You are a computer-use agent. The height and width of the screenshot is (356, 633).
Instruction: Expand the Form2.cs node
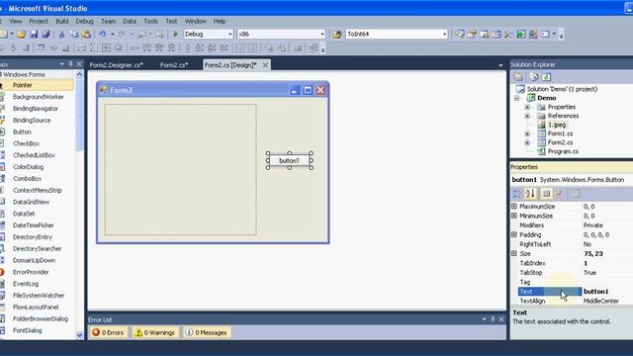click(x=527, y=142)
